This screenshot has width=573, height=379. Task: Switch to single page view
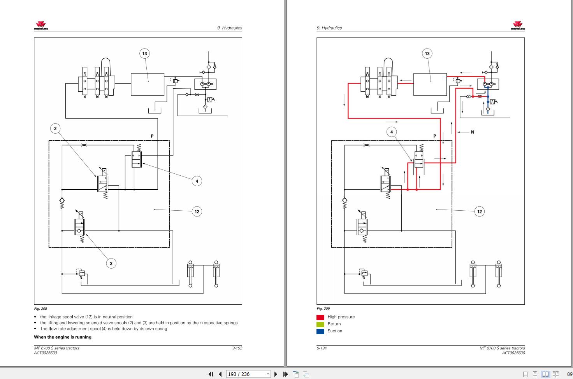[525, 374]
